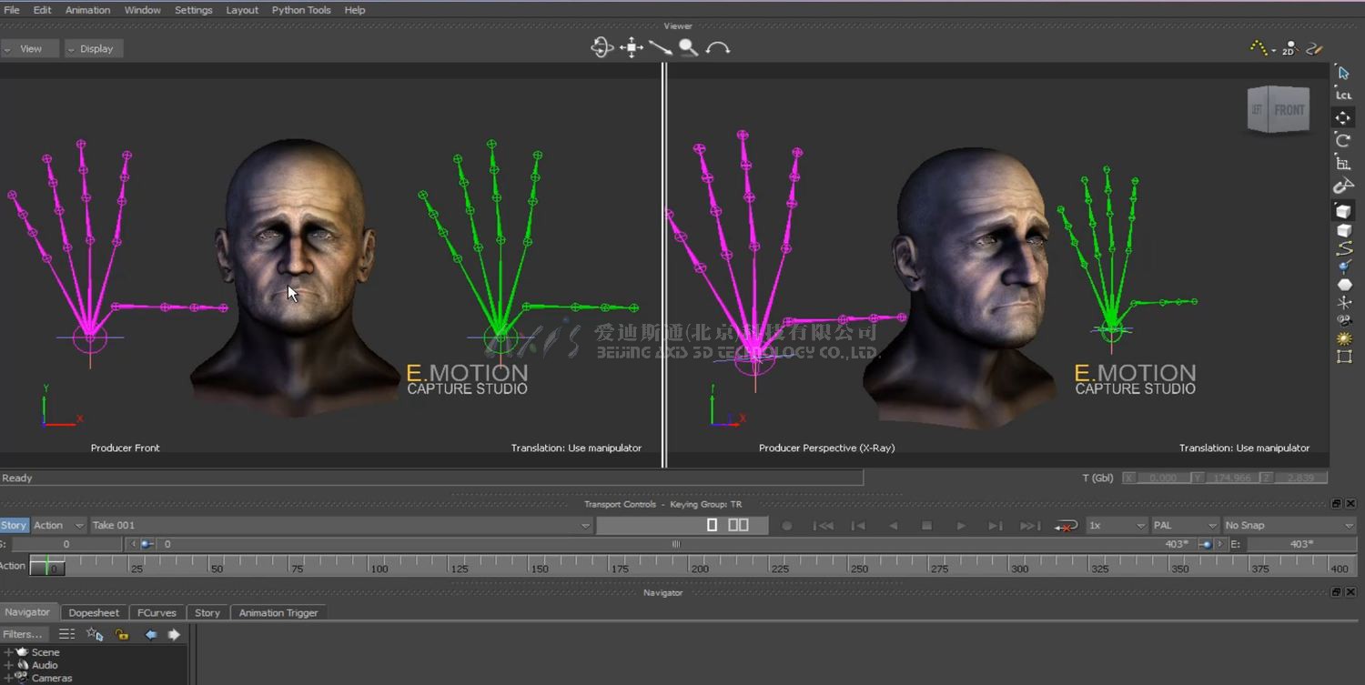
Task: Toggle the Lcl reference mode button
Action: (1343, 96)
